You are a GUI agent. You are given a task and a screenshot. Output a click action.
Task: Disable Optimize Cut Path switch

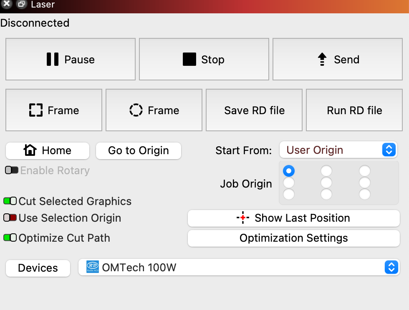(x=10, y=237)
